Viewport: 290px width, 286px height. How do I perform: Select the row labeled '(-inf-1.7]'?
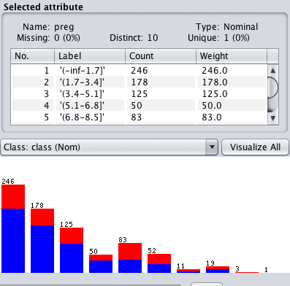(x=139, y=71)
